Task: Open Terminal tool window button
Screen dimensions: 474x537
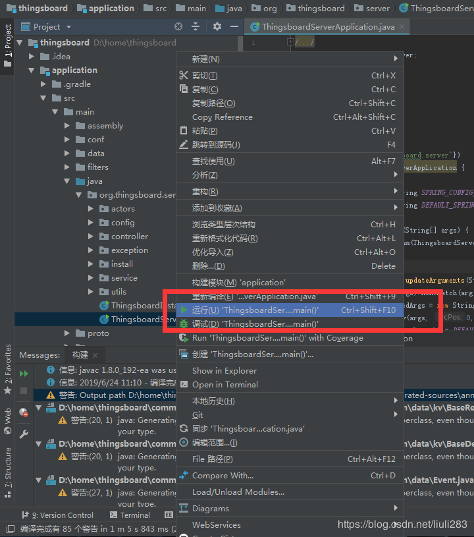Action: pos(130,515)
